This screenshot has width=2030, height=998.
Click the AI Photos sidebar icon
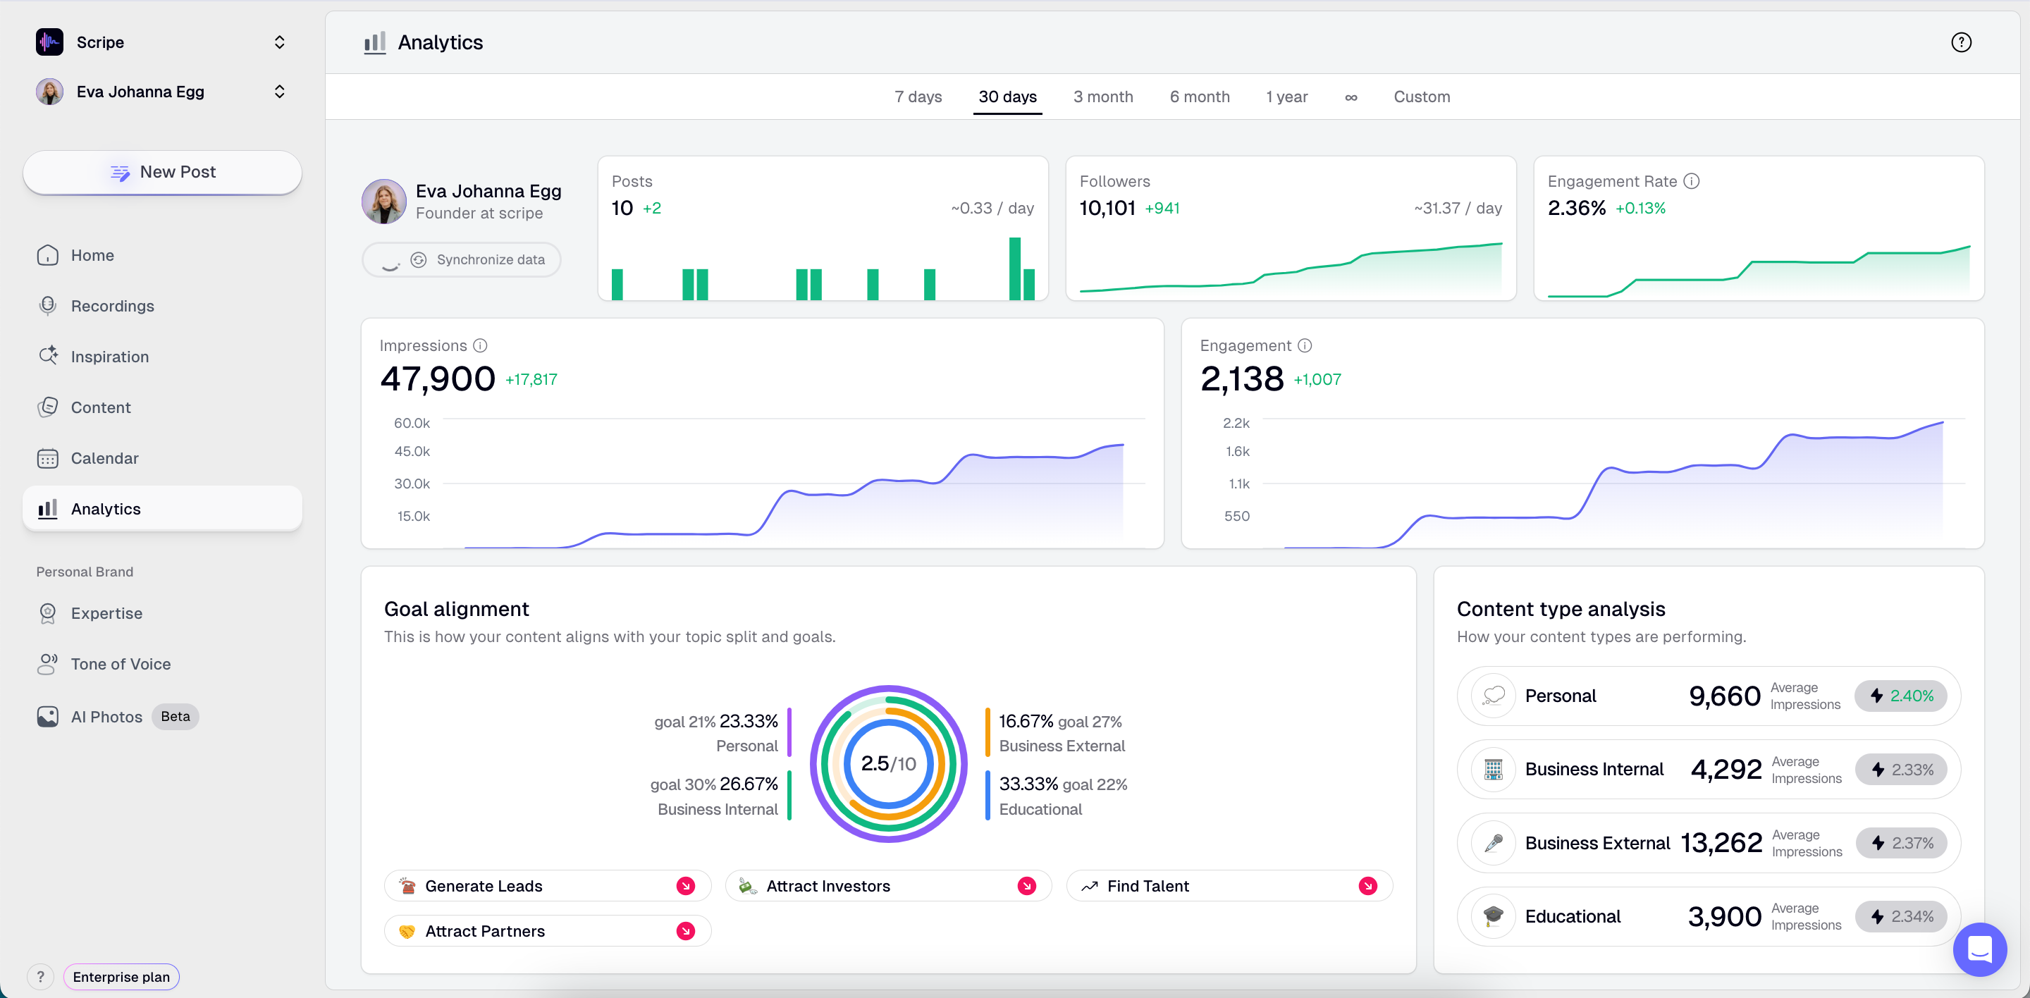[48, 716]
